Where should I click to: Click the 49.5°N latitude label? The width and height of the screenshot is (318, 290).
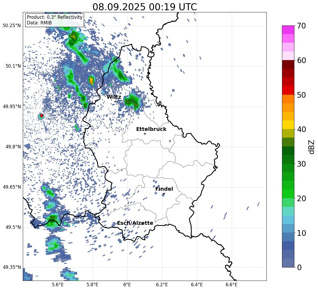coord(13,227)
